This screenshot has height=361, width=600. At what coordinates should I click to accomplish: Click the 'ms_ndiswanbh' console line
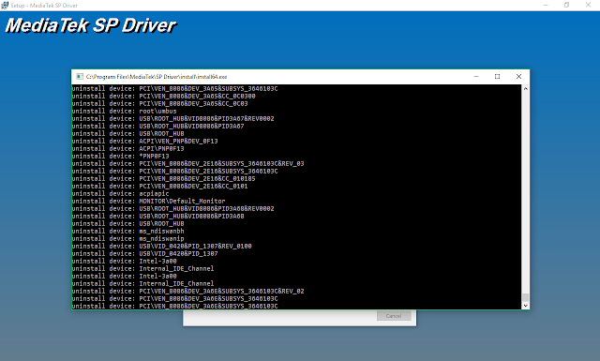[x=128, y=232]
